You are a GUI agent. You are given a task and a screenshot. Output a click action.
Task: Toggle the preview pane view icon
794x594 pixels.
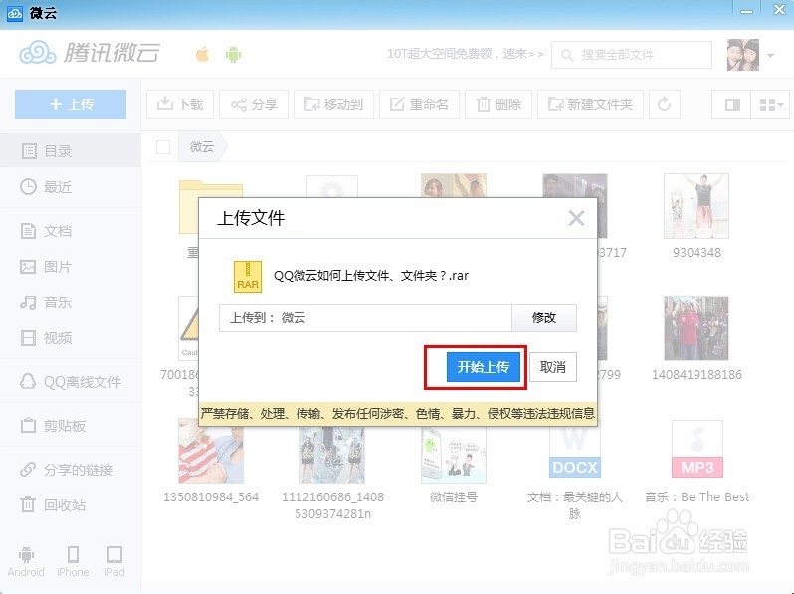[x=731, y=104]
